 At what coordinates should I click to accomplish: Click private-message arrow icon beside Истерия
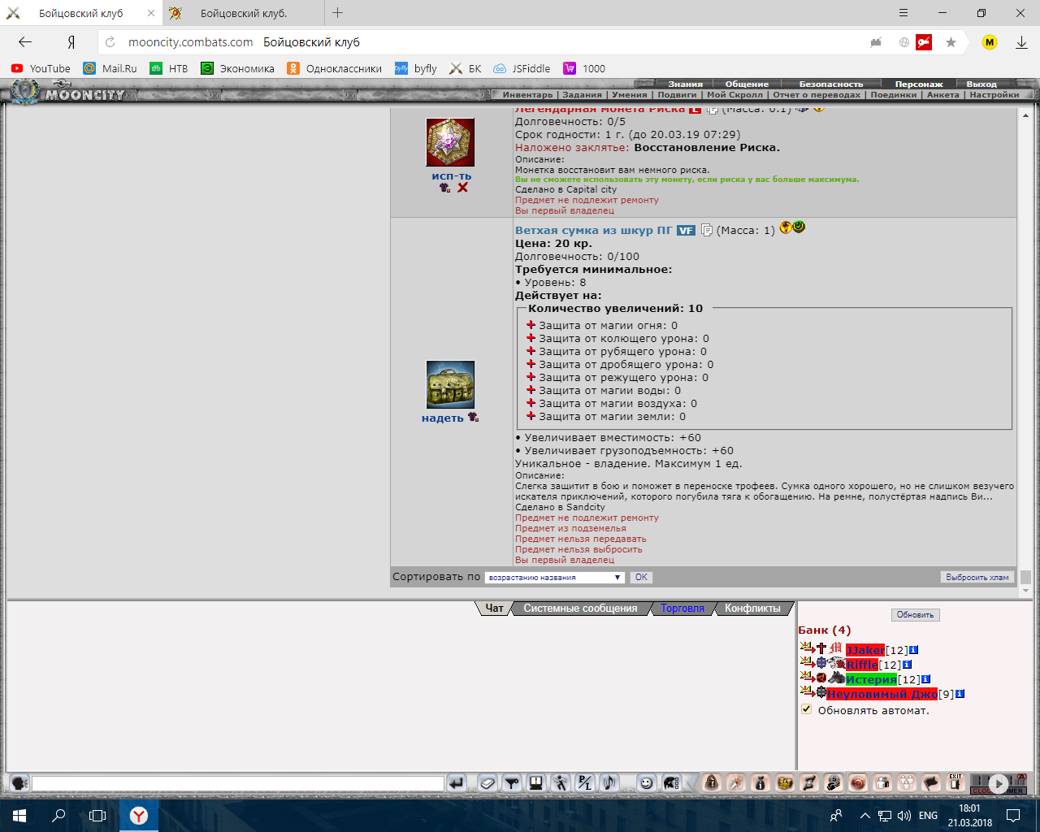tap(807, 678)
